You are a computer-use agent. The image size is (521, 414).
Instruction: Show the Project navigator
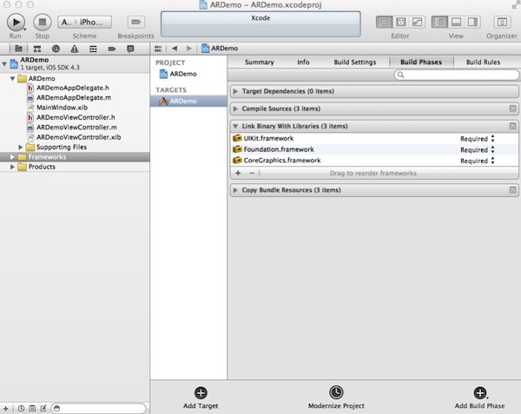(x=18, y=49)
